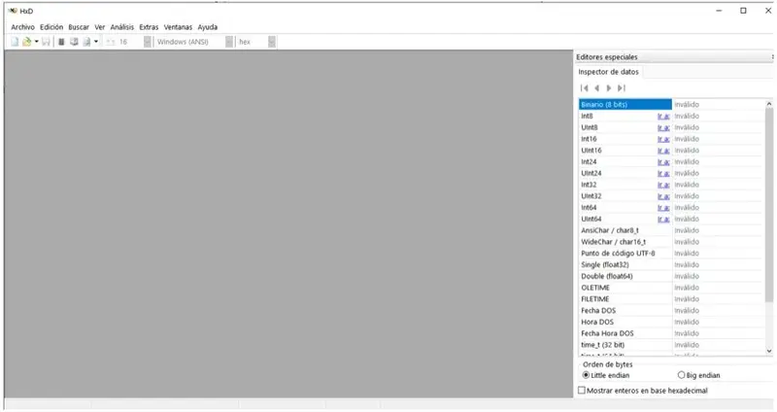The image size is (777, 412).
Task: Click 'Ir a:' link for UInt24
Action: (663, 173)
